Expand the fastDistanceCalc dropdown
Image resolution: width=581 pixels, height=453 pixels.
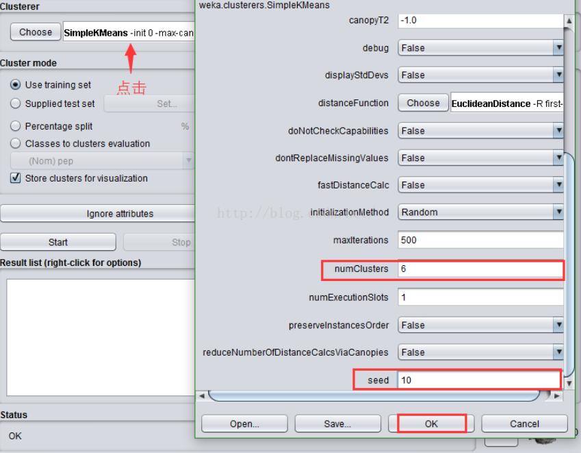(481, 185)
